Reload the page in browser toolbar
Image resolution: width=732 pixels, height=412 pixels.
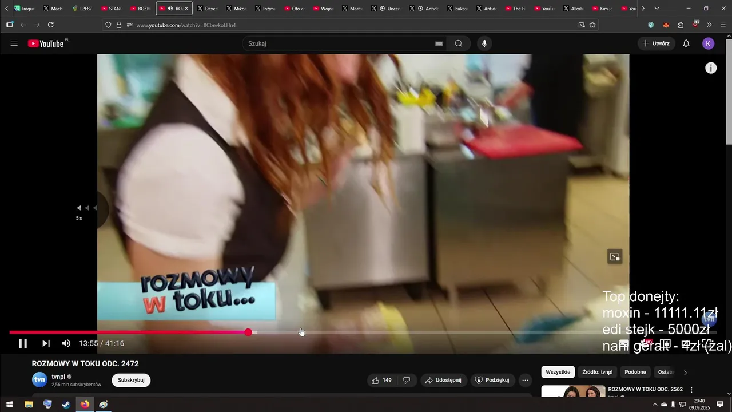(50, 25)
